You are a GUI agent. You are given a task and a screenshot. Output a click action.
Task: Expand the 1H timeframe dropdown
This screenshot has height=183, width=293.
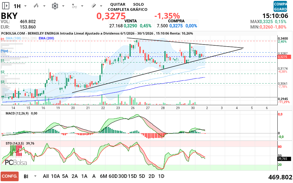coord(25,6)
